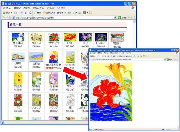Click the Internet zone indicator in the popup status bar
The width and height of the screenshot is (180, 132).
[167, 129]
